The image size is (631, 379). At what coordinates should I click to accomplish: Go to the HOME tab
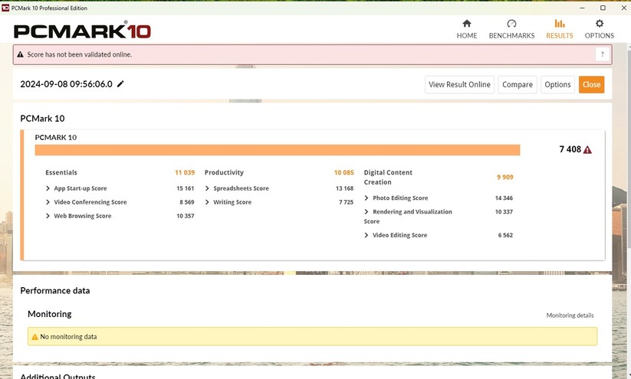coord(467,29)
